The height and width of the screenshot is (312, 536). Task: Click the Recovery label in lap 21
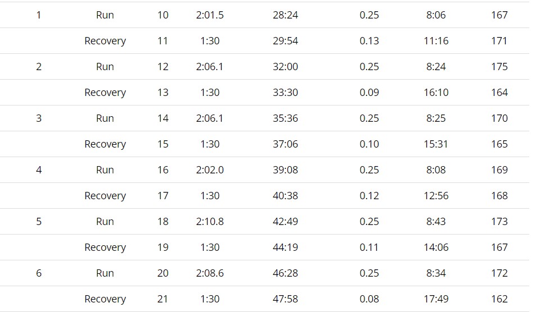[x=105, y=299]
